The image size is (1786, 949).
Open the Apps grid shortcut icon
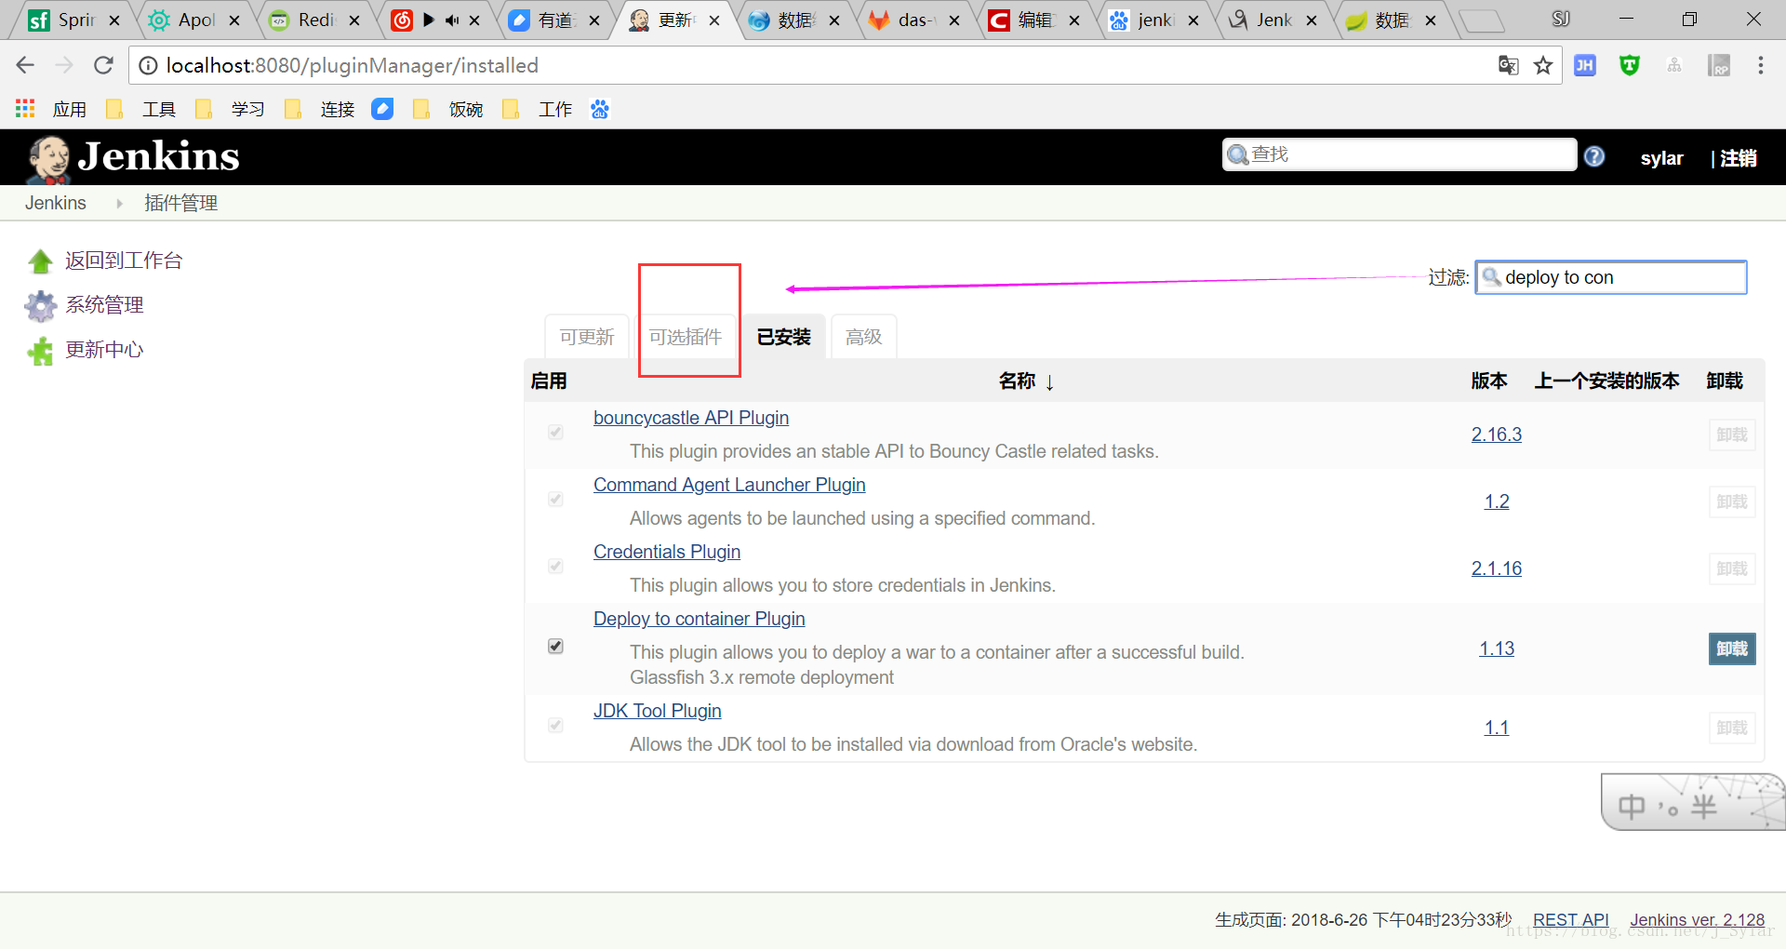(x=25, y=109)
